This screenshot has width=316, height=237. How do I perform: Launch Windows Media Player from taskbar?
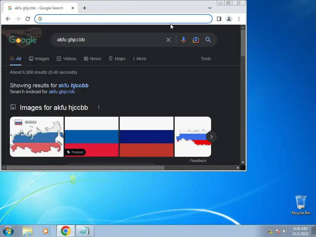pyautogui.click(x=46, y=231)
